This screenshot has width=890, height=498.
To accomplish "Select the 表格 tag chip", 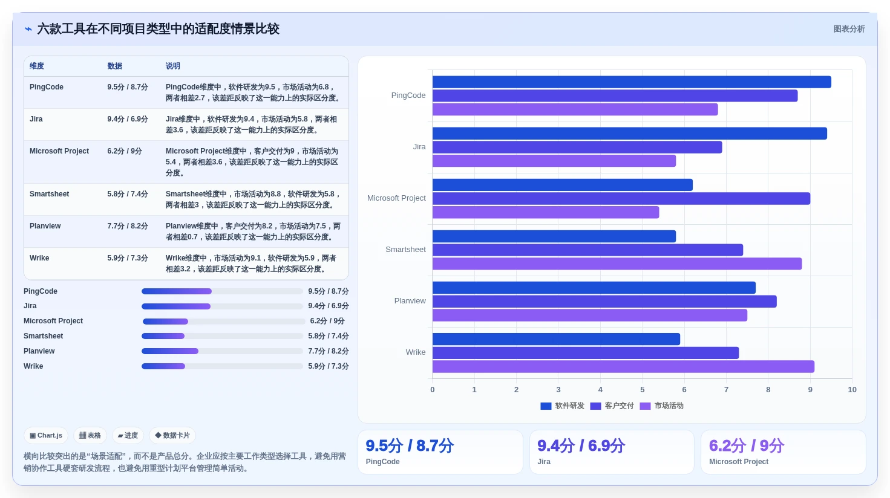I will pyautogui.click(x=90, y=435).
